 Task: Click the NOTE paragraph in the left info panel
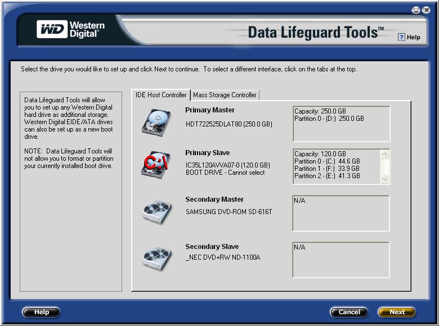(69, 159)
